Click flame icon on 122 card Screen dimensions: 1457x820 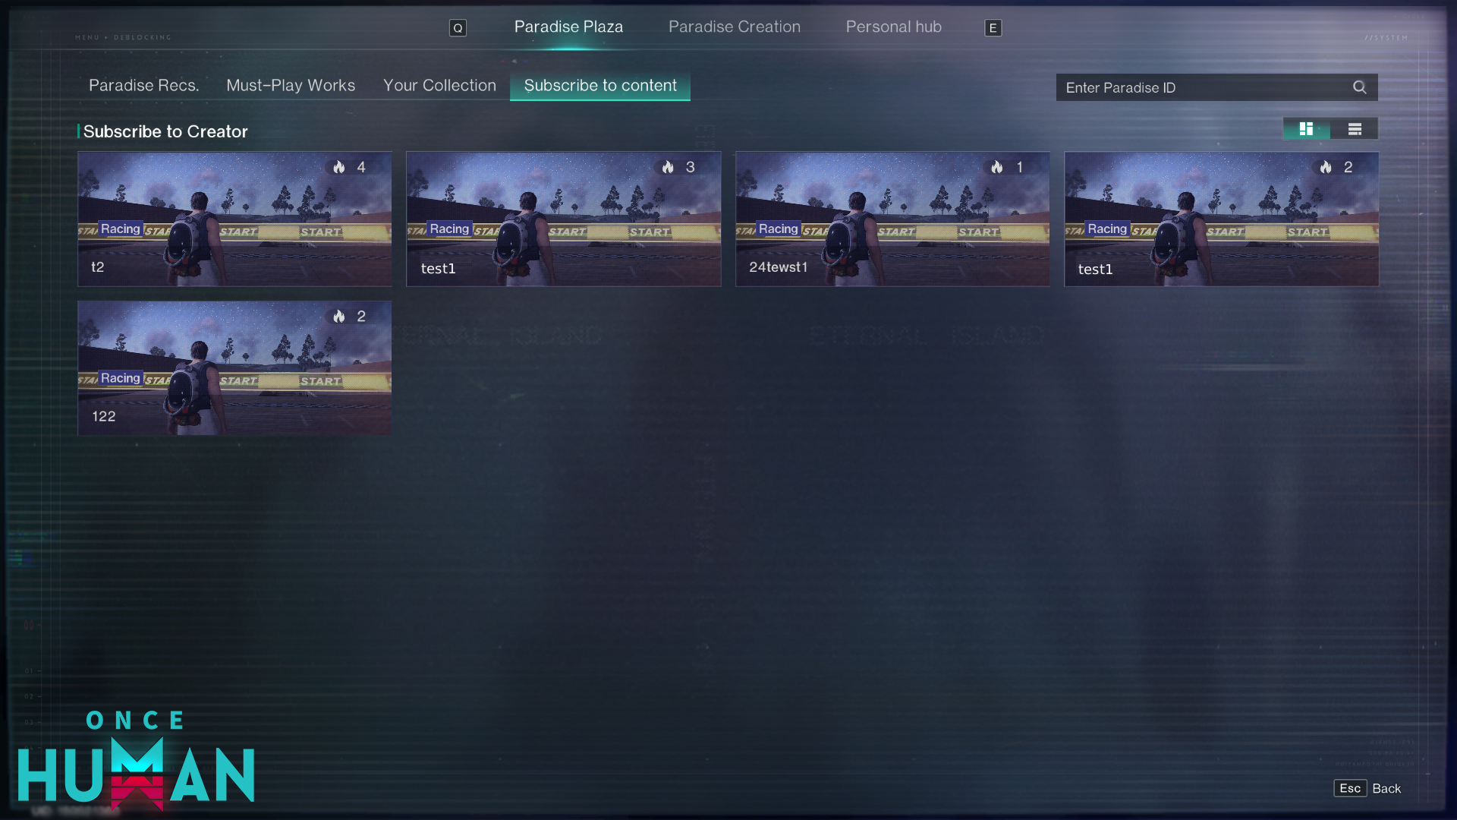(x=339, y=317)
